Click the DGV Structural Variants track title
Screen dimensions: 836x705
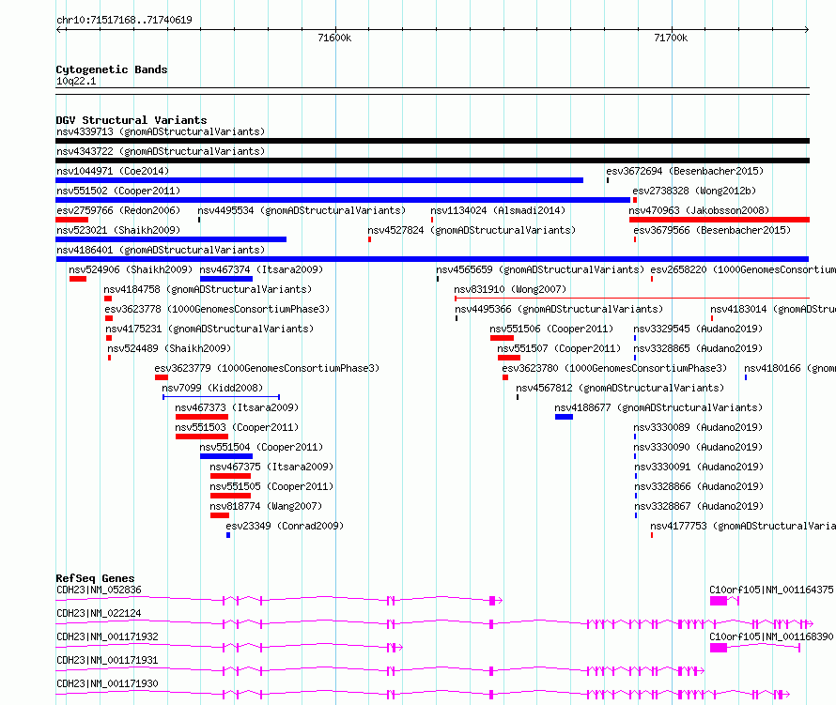[132, 120]
